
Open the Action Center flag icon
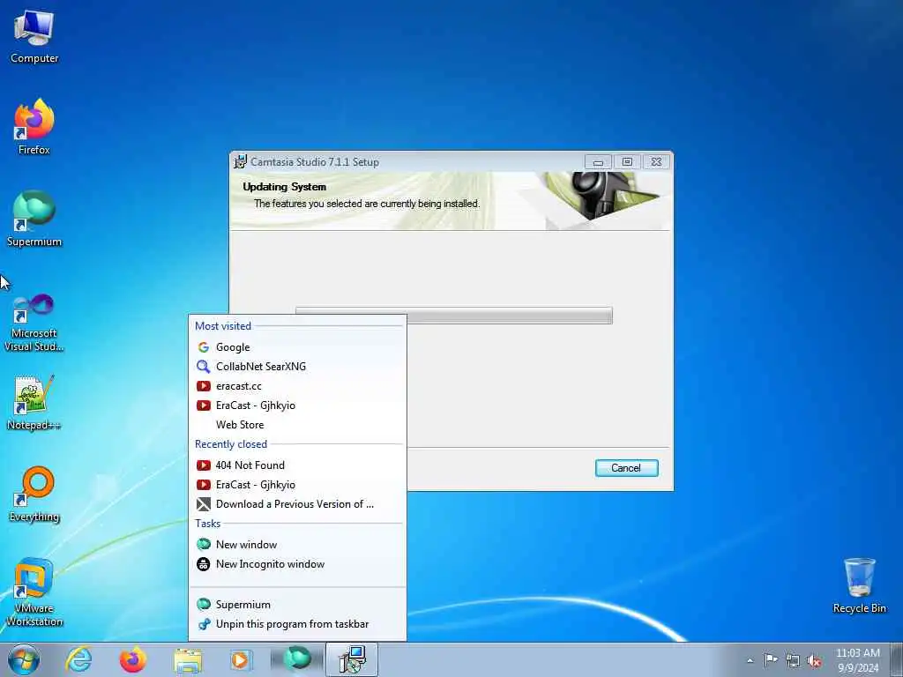click(x=771, y=660)
